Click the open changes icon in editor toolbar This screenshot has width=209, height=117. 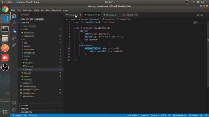click(x=198, y=15)
